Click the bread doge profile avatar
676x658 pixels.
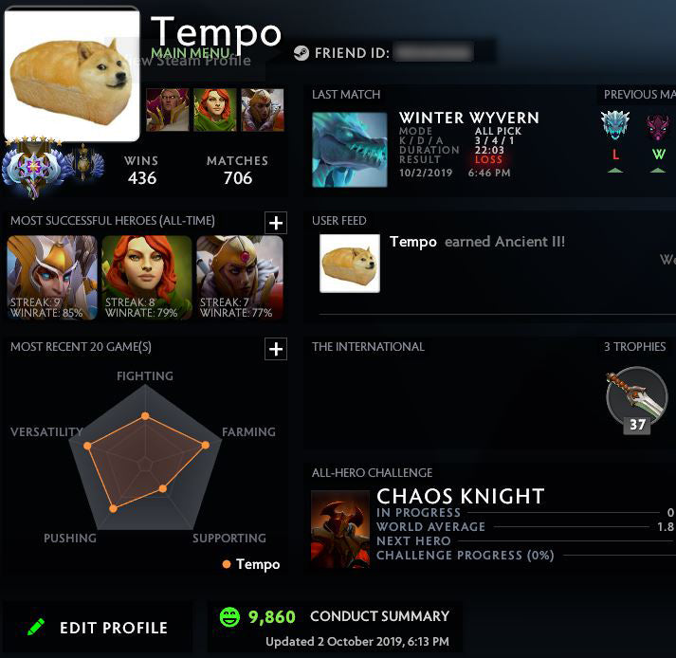coord(72,76)
